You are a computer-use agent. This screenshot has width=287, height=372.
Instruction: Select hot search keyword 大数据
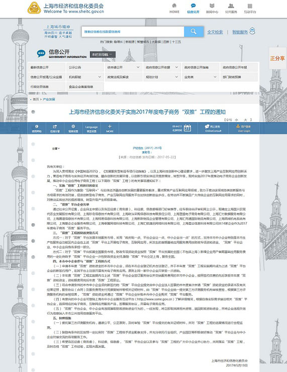(x=156, y=42)
